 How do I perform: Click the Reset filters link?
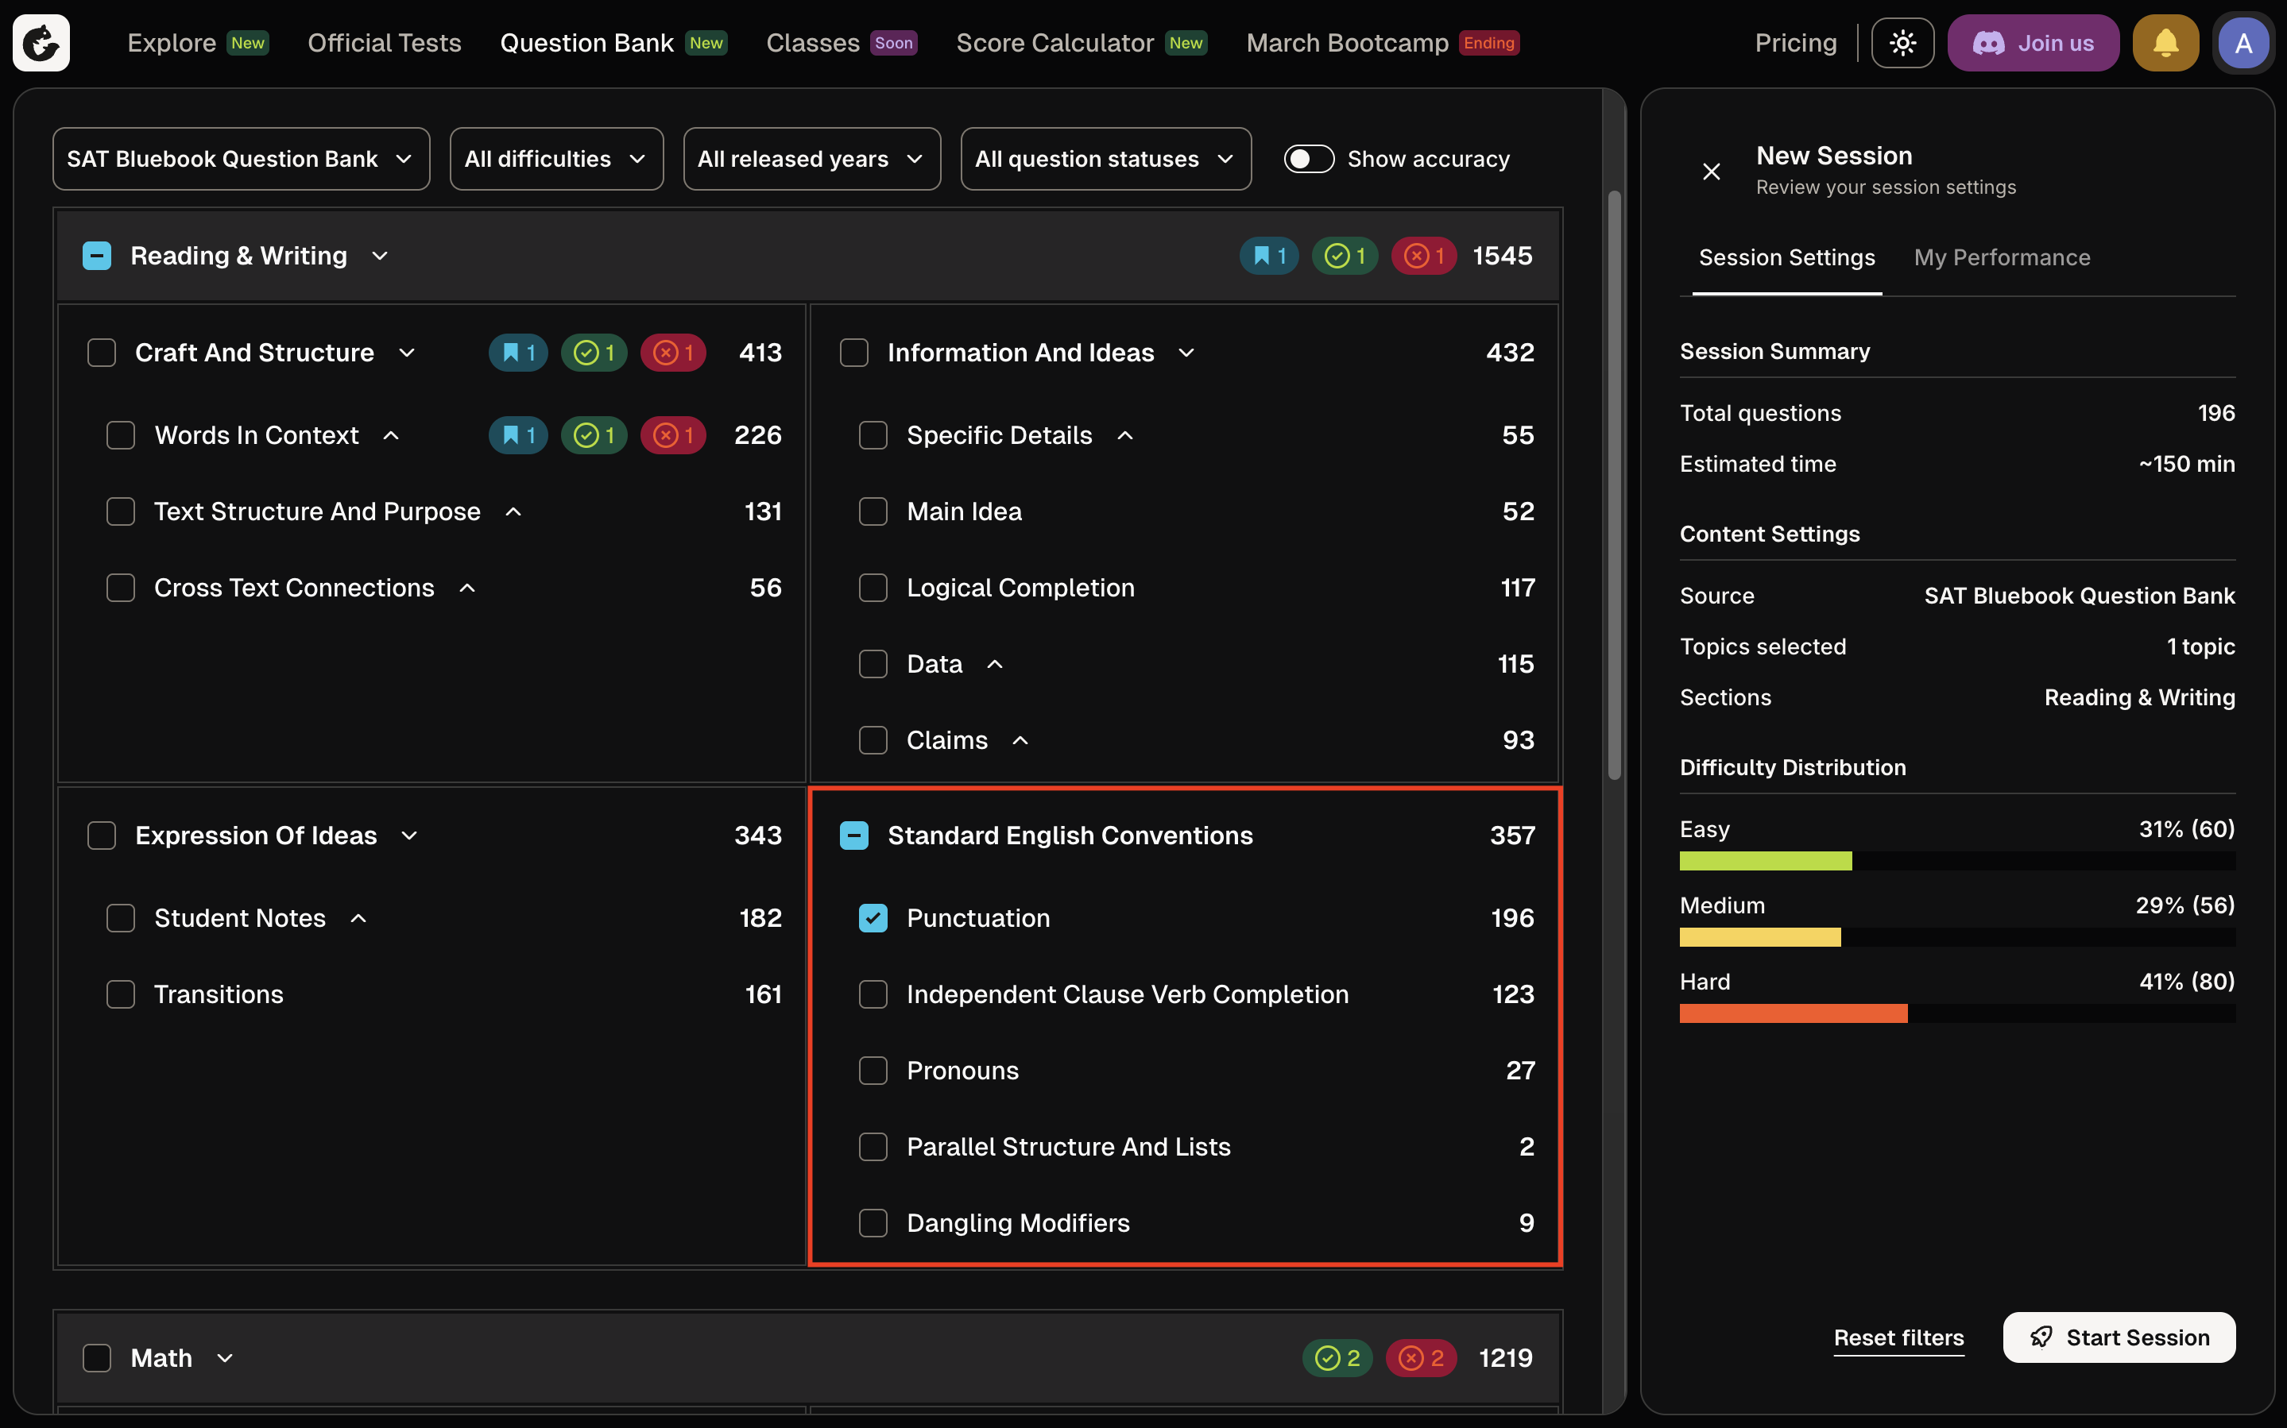click(x=1898, y=1337)
